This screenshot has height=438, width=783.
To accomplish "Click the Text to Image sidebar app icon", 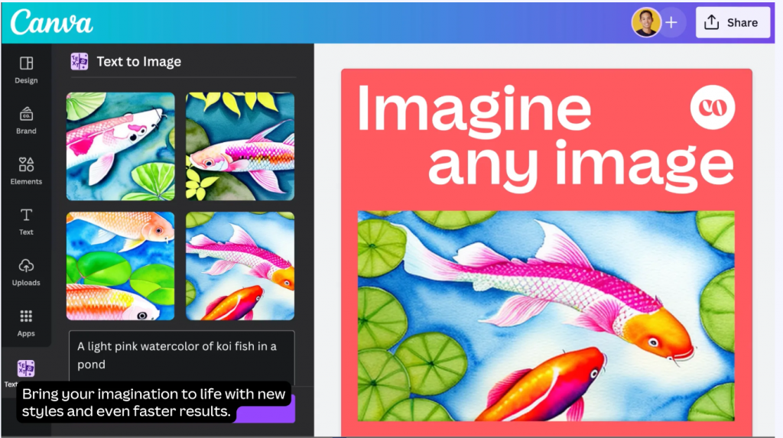I will pos(26,368).
